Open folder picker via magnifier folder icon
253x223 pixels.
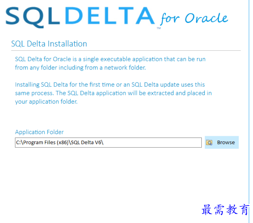[209, 143]
